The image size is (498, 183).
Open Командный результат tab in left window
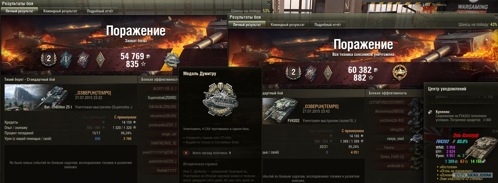pyautogui.click(x=60, y=11)
